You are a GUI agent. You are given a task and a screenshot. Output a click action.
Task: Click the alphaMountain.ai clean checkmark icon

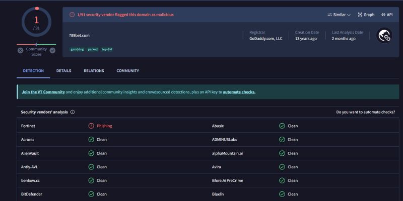[282, 153]
